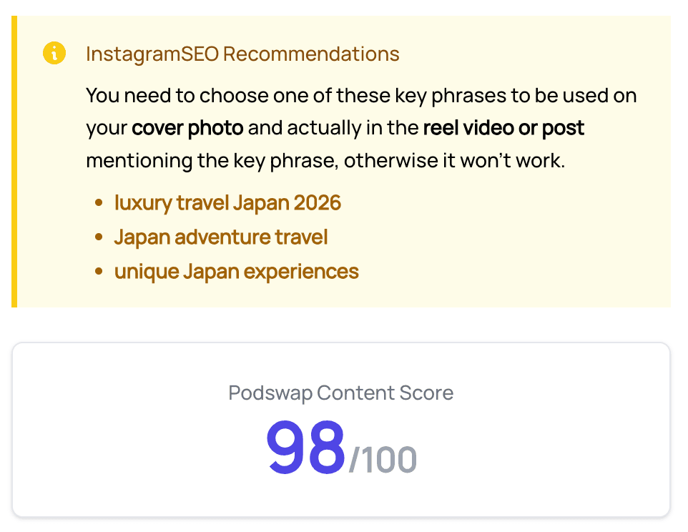Screen dimensions: 688x532
Task: Select the unique Japan experiences phrase
Action: tap(237, 272)
